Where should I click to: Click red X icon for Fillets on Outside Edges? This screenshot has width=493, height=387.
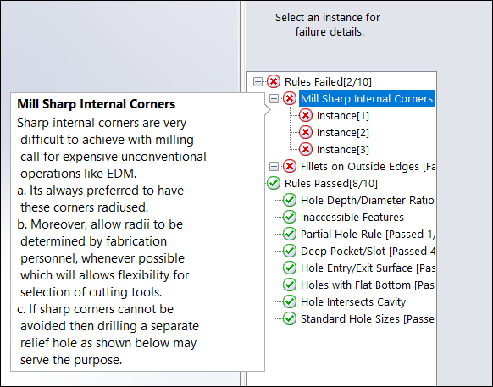[290, 166]
